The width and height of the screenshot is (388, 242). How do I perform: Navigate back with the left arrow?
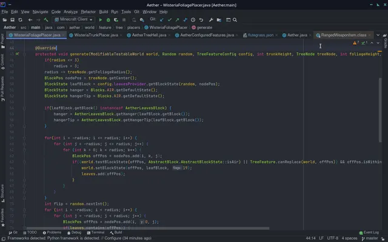pyautogui.click(x=30, y=20)
